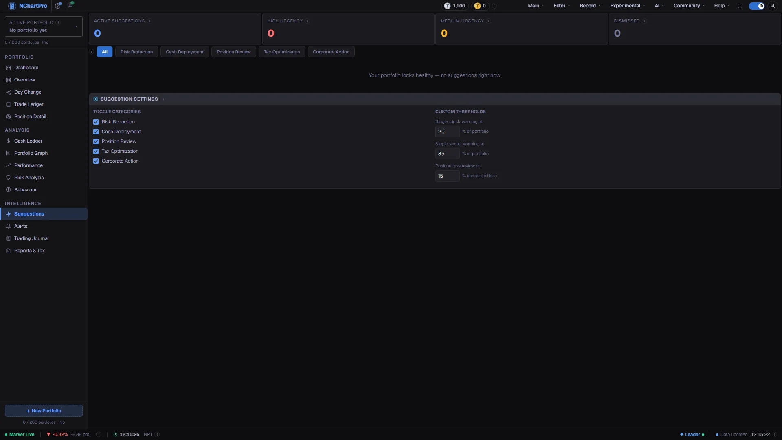Click the Suggestion Settings gear icon

coord(96,99)
